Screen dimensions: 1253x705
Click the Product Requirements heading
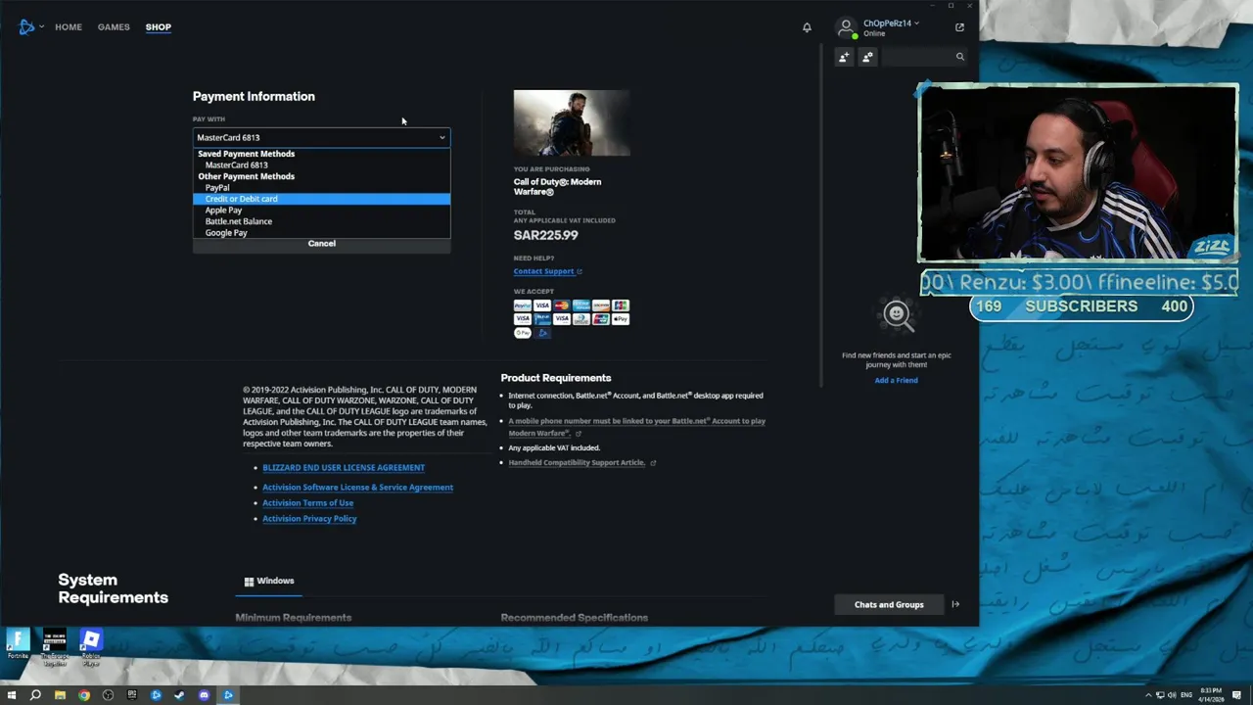click(x=555, y=378)
